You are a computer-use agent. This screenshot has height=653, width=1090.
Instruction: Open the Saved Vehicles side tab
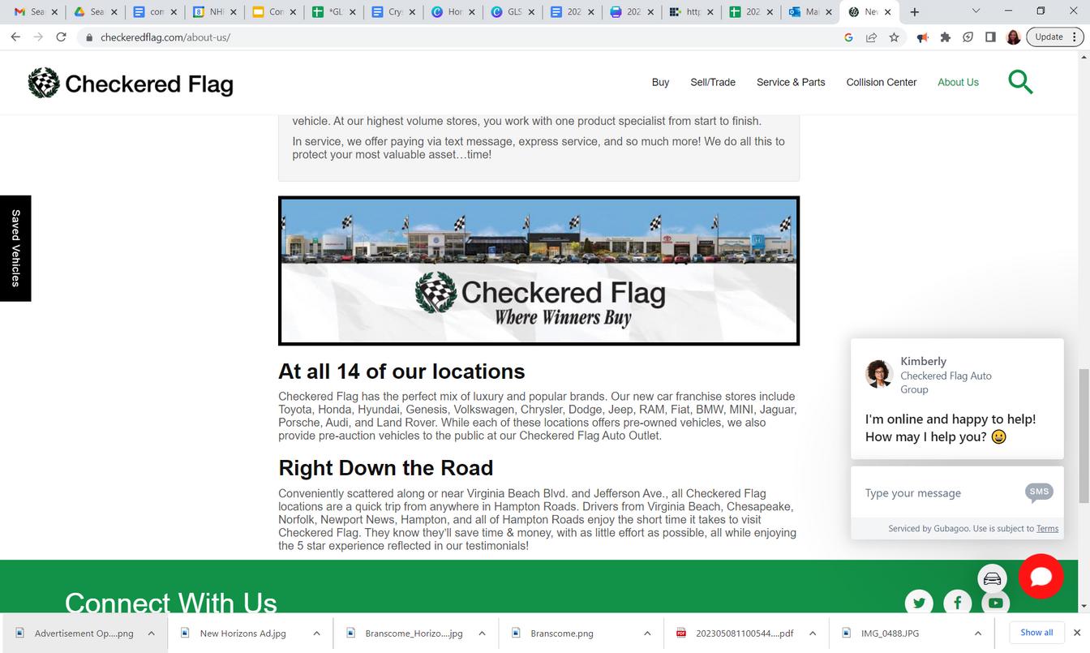click(x=15, y=248)
